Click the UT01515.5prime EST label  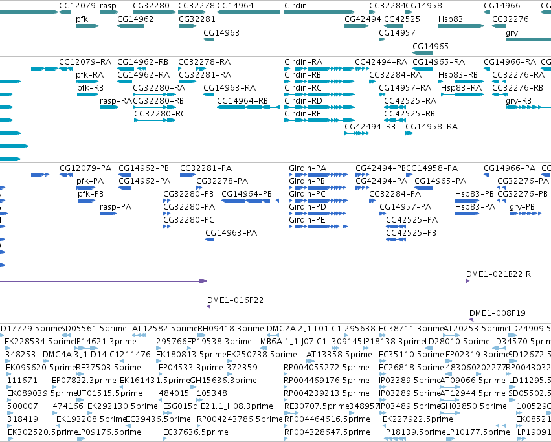[109, 393]
